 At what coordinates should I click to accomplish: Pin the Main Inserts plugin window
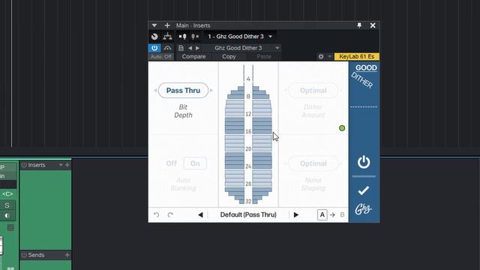click(359, 25)
